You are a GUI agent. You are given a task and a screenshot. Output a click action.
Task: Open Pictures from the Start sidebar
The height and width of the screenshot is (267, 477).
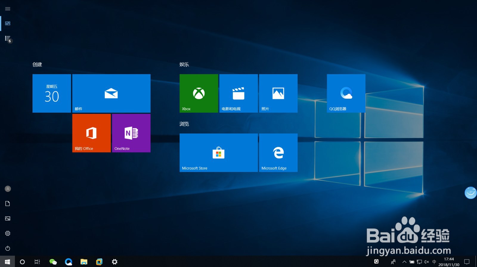click(8, 218)
